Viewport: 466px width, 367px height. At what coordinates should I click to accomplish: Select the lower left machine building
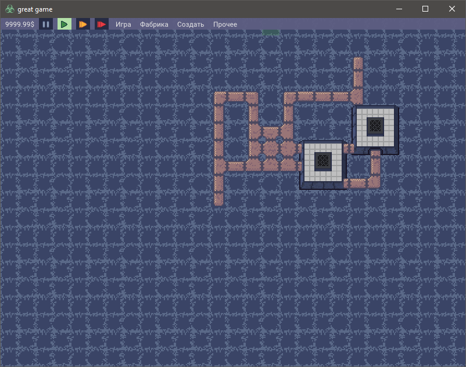(323, 165)
